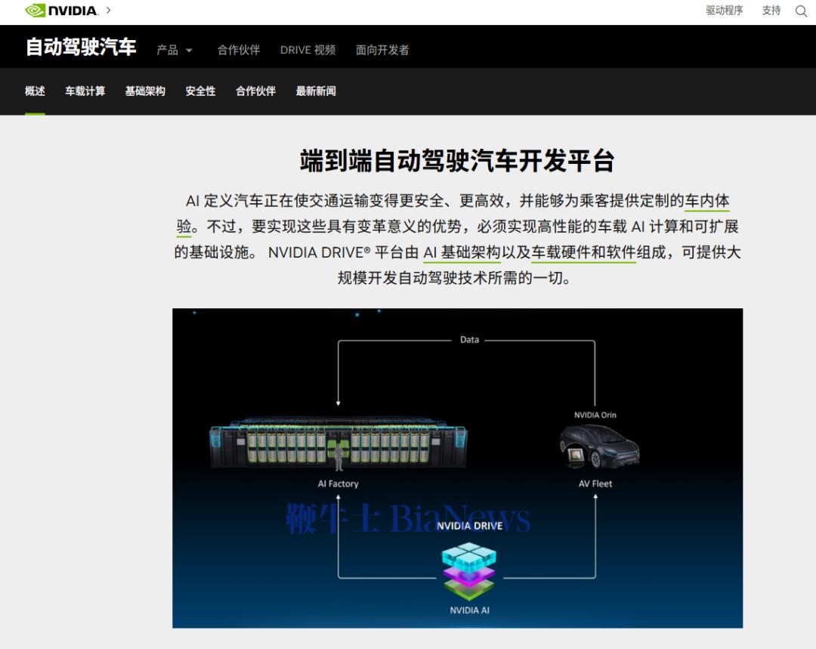816x649 pixels.
Task: Switch to the 车载计算 tab
Action: coord(85,91)
